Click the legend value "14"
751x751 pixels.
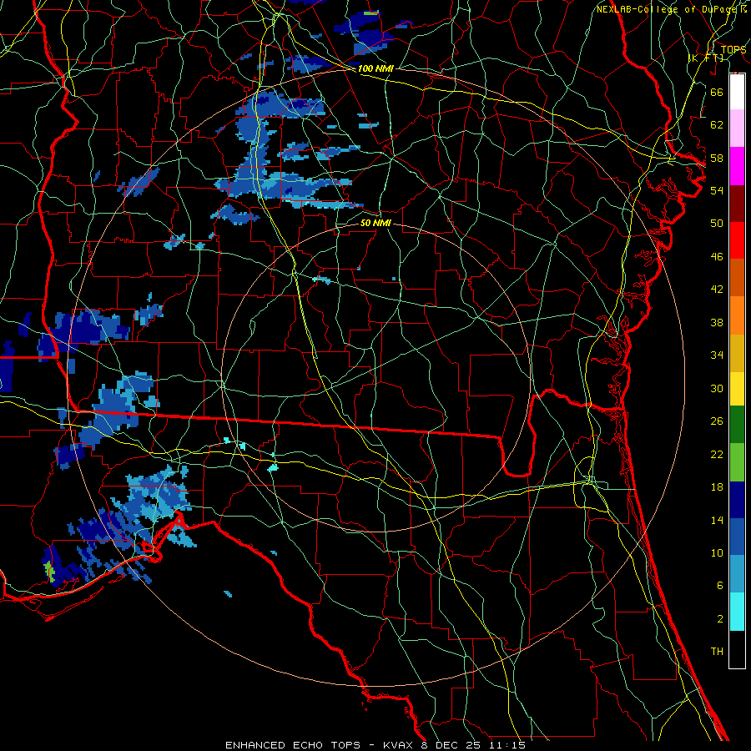click(x=717, y=520)
